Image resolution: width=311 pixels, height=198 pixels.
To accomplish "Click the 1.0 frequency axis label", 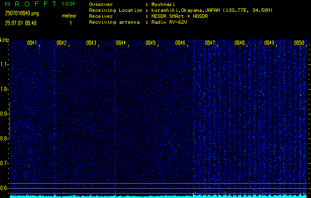I will click(x=4, y=89).
